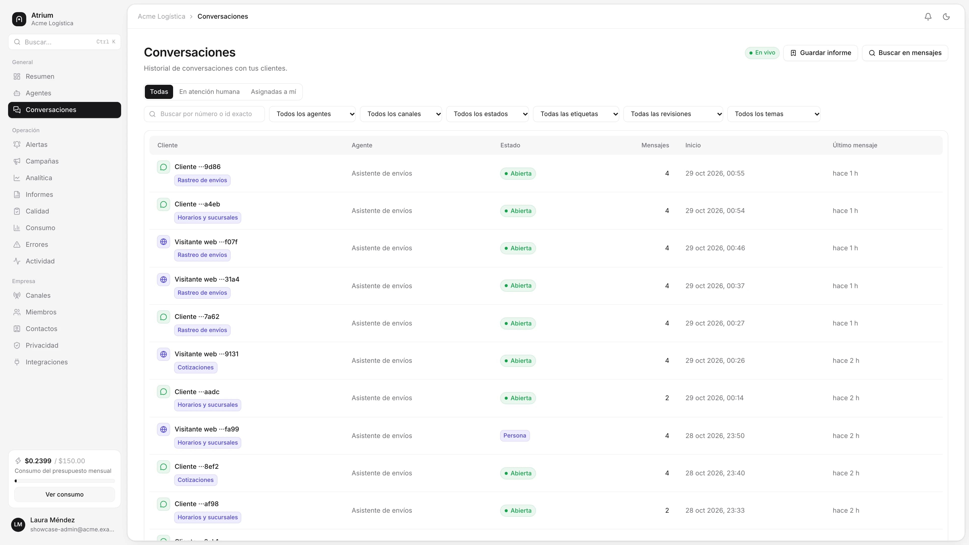This screenshot has width=969, height=545.
Task: Focus Buscar por número o id exacto field
Action: click(x=204, y=114)
